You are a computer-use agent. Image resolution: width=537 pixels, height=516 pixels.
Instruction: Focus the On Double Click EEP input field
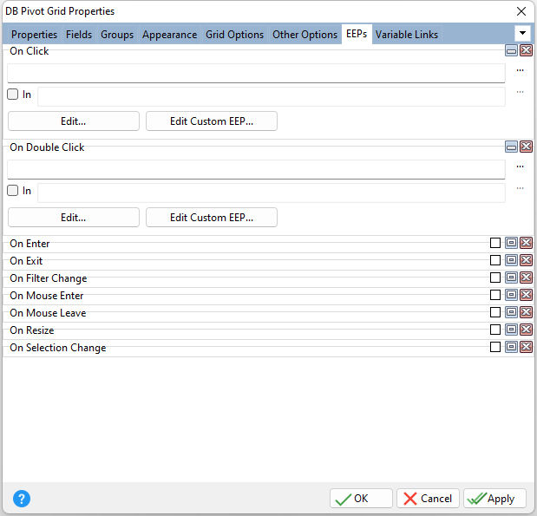(x=256, y=169)
